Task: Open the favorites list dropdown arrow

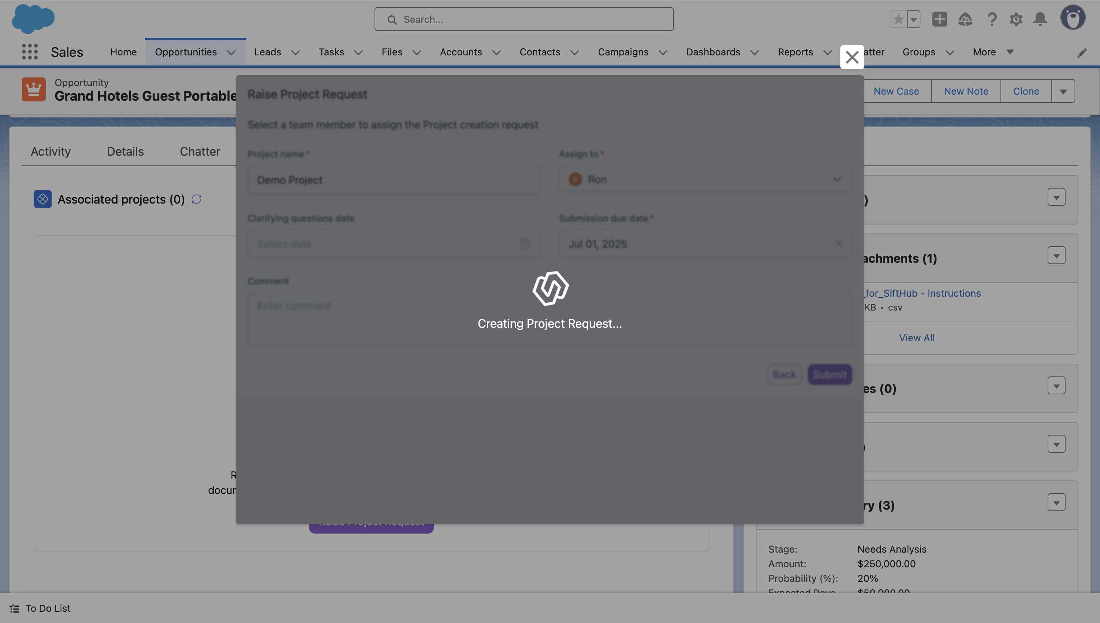Action: [913, 19]
